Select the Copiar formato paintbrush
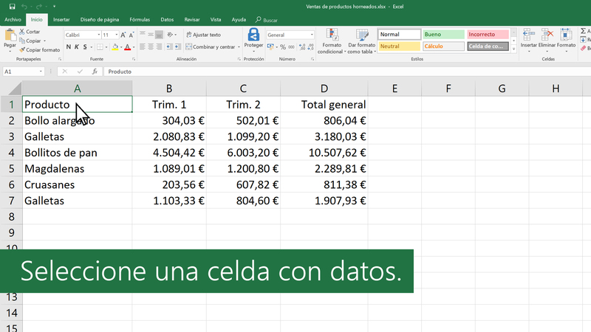Viewport: 591px width, 332px height. tap(23, 50)
